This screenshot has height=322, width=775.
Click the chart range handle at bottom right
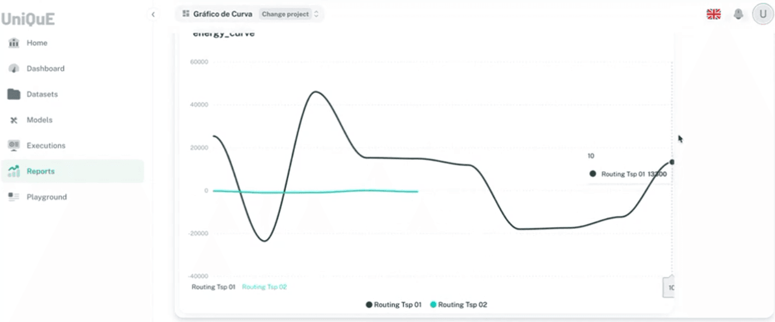click(x=670, y=287)
